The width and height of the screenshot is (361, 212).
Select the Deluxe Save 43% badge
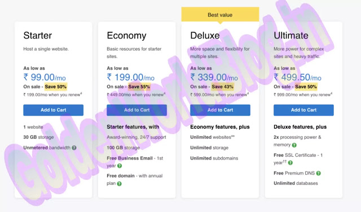coord(222,87)
